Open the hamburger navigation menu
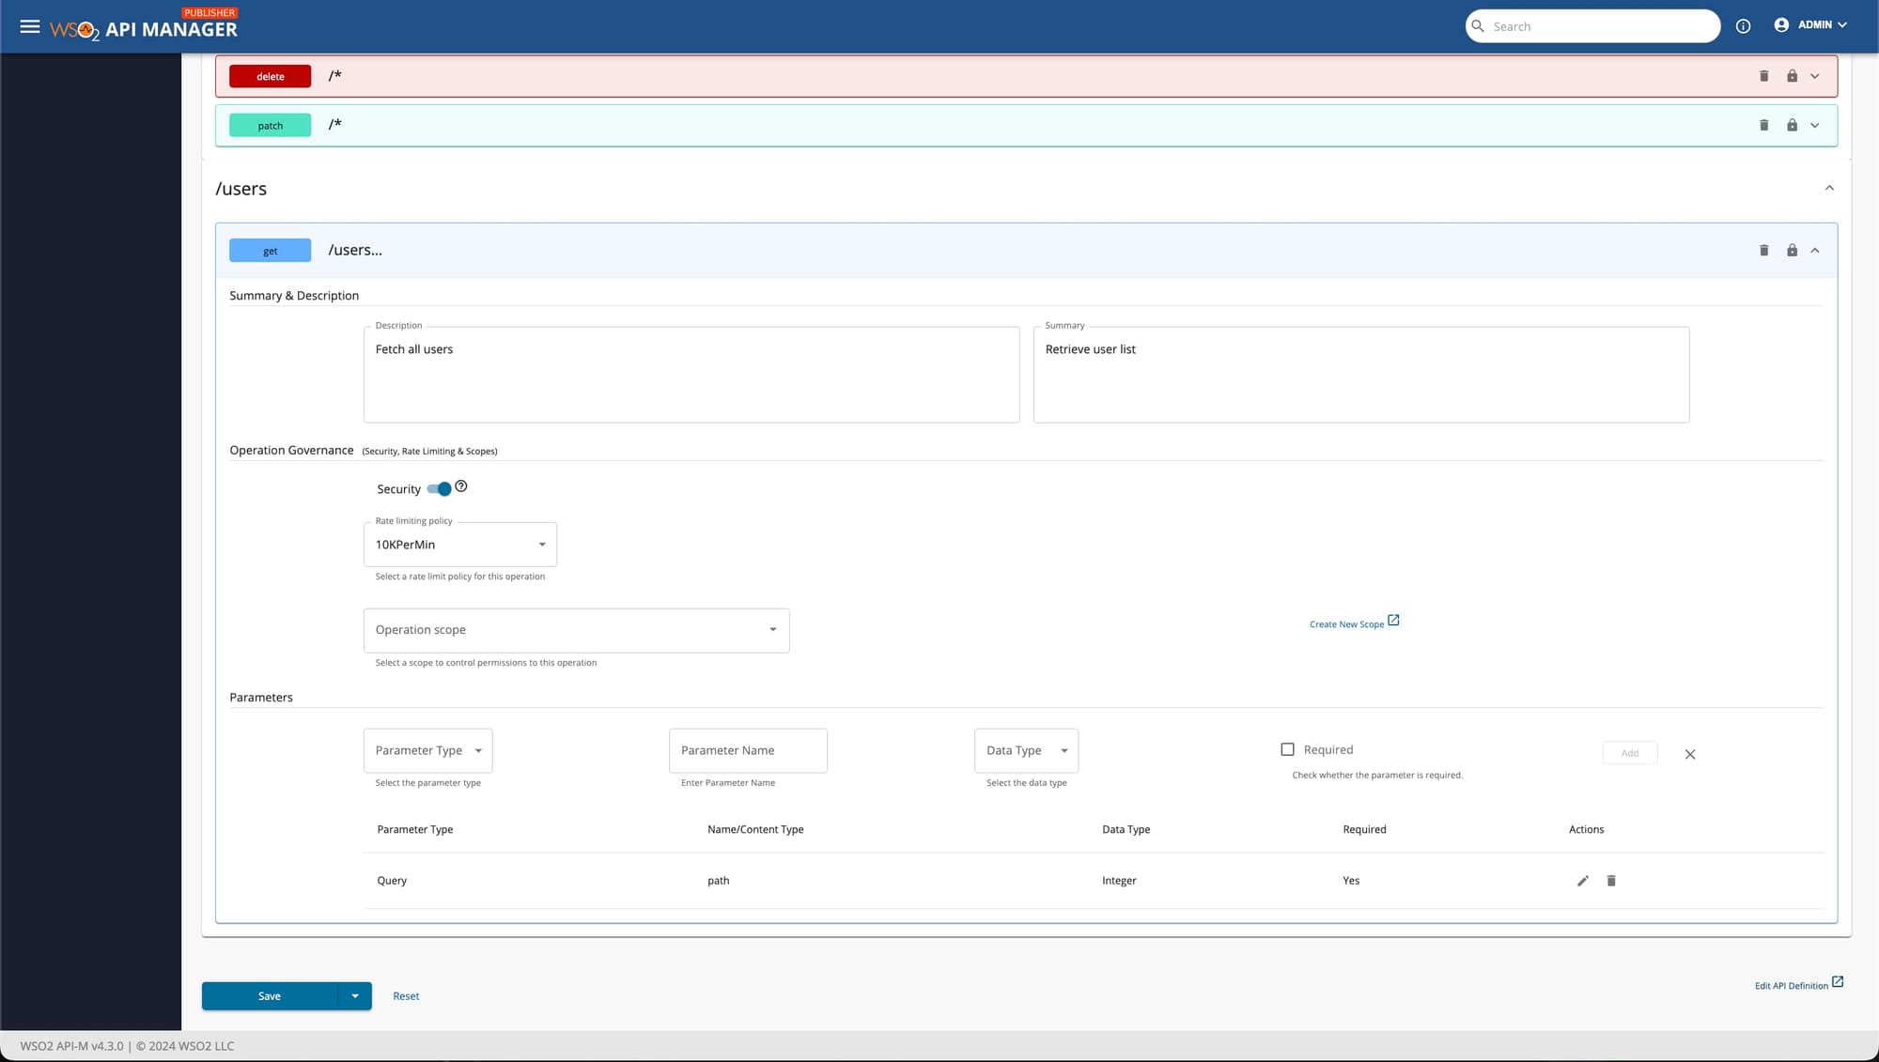 pos(30,26)
